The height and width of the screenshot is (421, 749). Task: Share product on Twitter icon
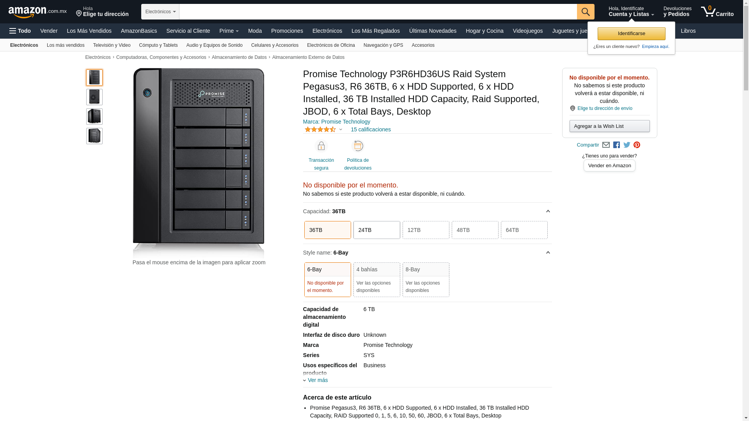click(627, 145)
